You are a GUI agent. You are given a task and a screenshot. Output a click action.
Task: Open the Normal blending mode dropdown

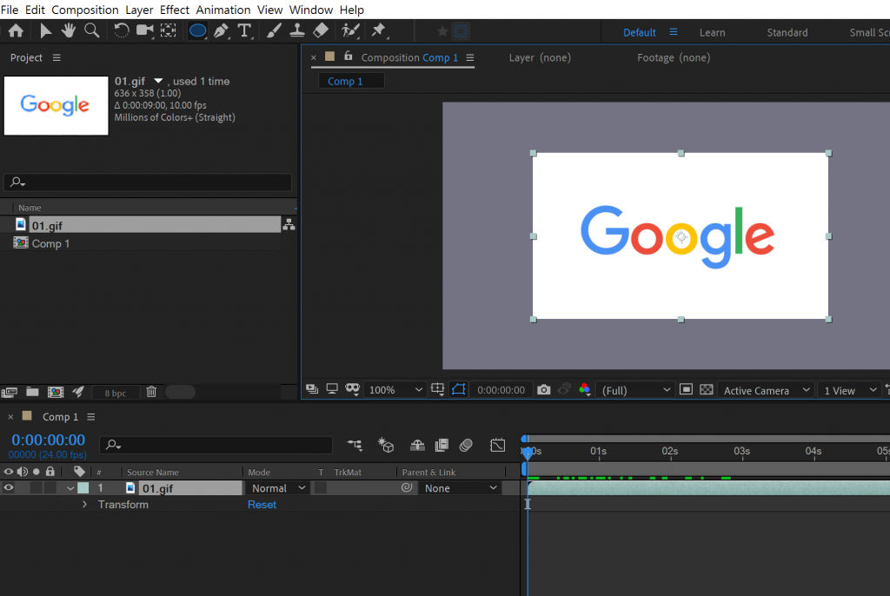278,488
